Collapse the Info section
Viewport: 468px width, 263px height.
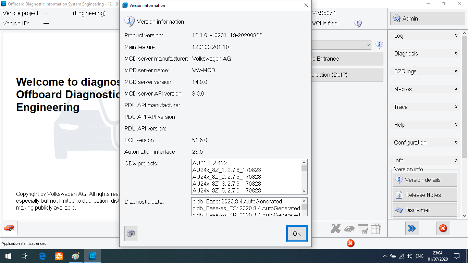[425, 160]
